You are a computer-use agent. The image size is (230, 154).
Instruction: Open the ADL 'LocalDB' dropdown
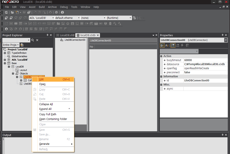click(x=53, y=18)
